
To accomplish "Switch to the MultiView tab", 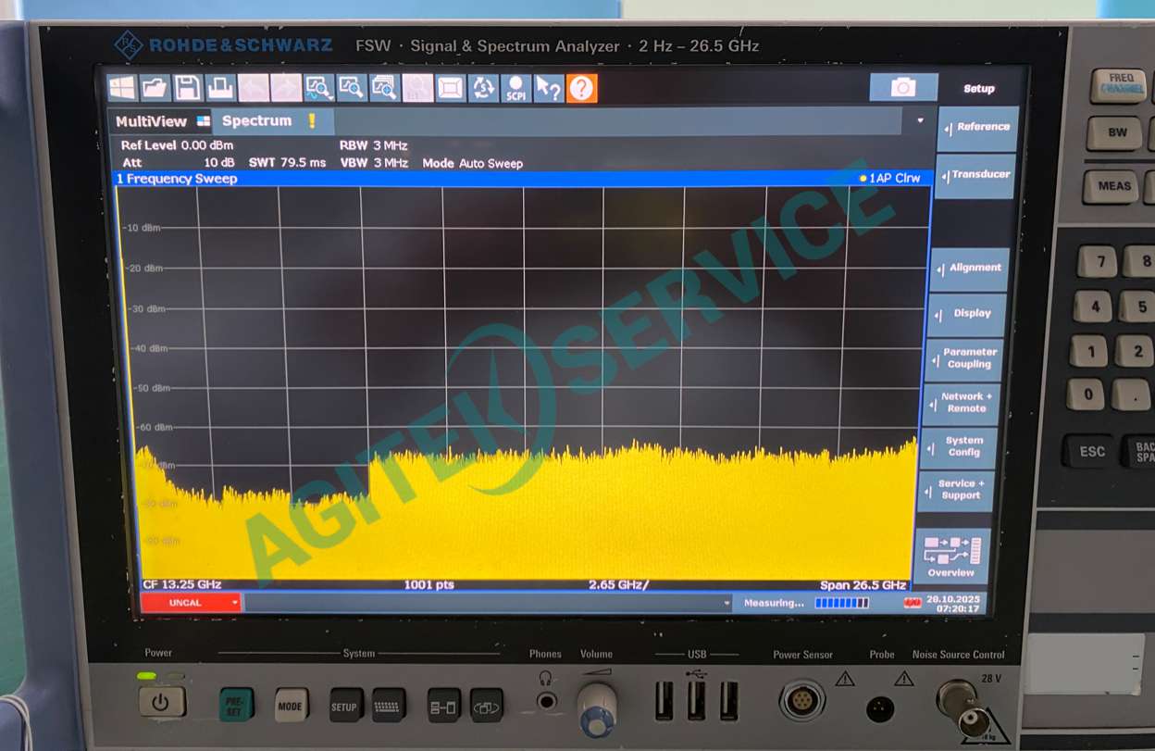I will pyautogui.click(x=161, y=121).
